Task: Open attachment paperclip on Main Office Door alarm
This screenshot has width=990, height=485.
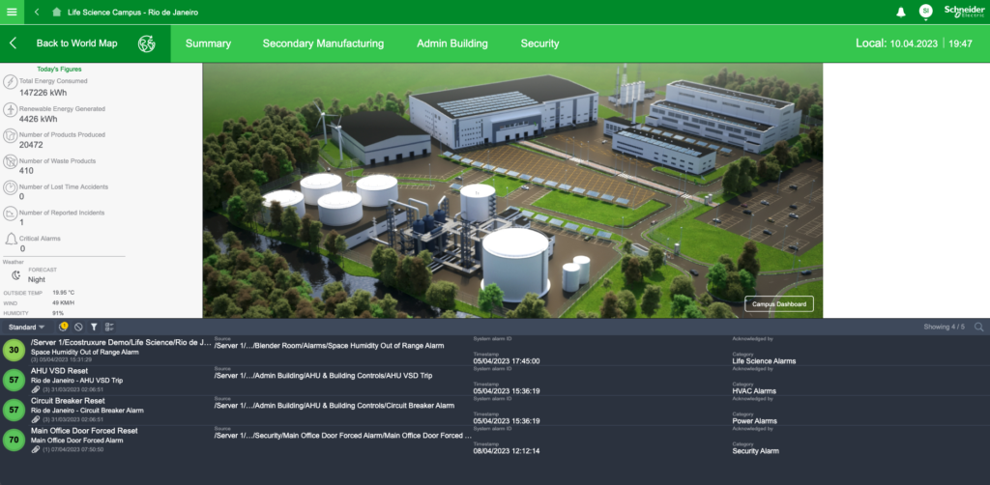Action: pyautogui.click(x=36, y=449)
